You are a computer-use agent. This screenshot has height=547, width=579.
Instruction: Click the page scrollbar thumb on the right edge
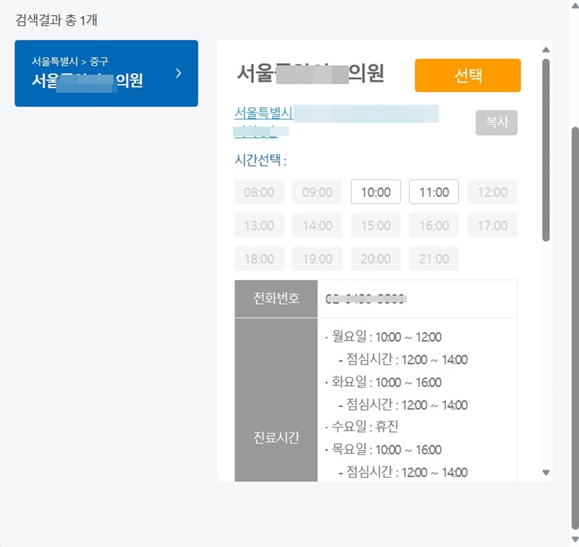[x=575, y=328]
